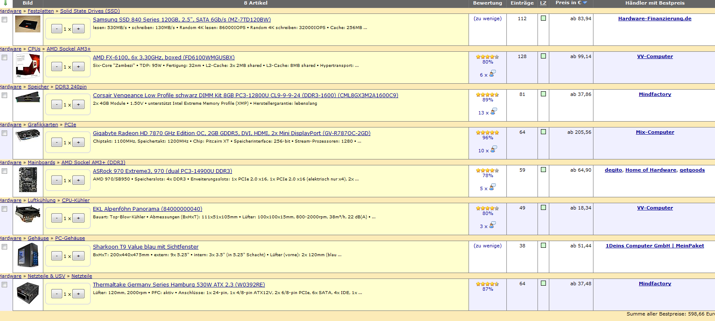The height and width of the screenshot is (321, 715).
Task: Open user reviews icon for EKL Alpenföhn Panorama
Action: click(x=493, y=225)
